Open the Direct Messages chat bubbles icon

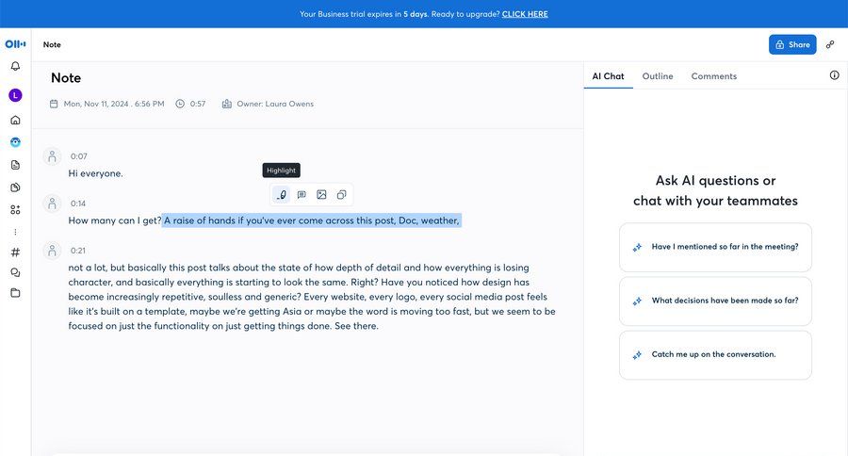point(15,272)
